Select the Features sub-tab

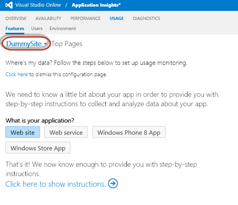[15, 29]
